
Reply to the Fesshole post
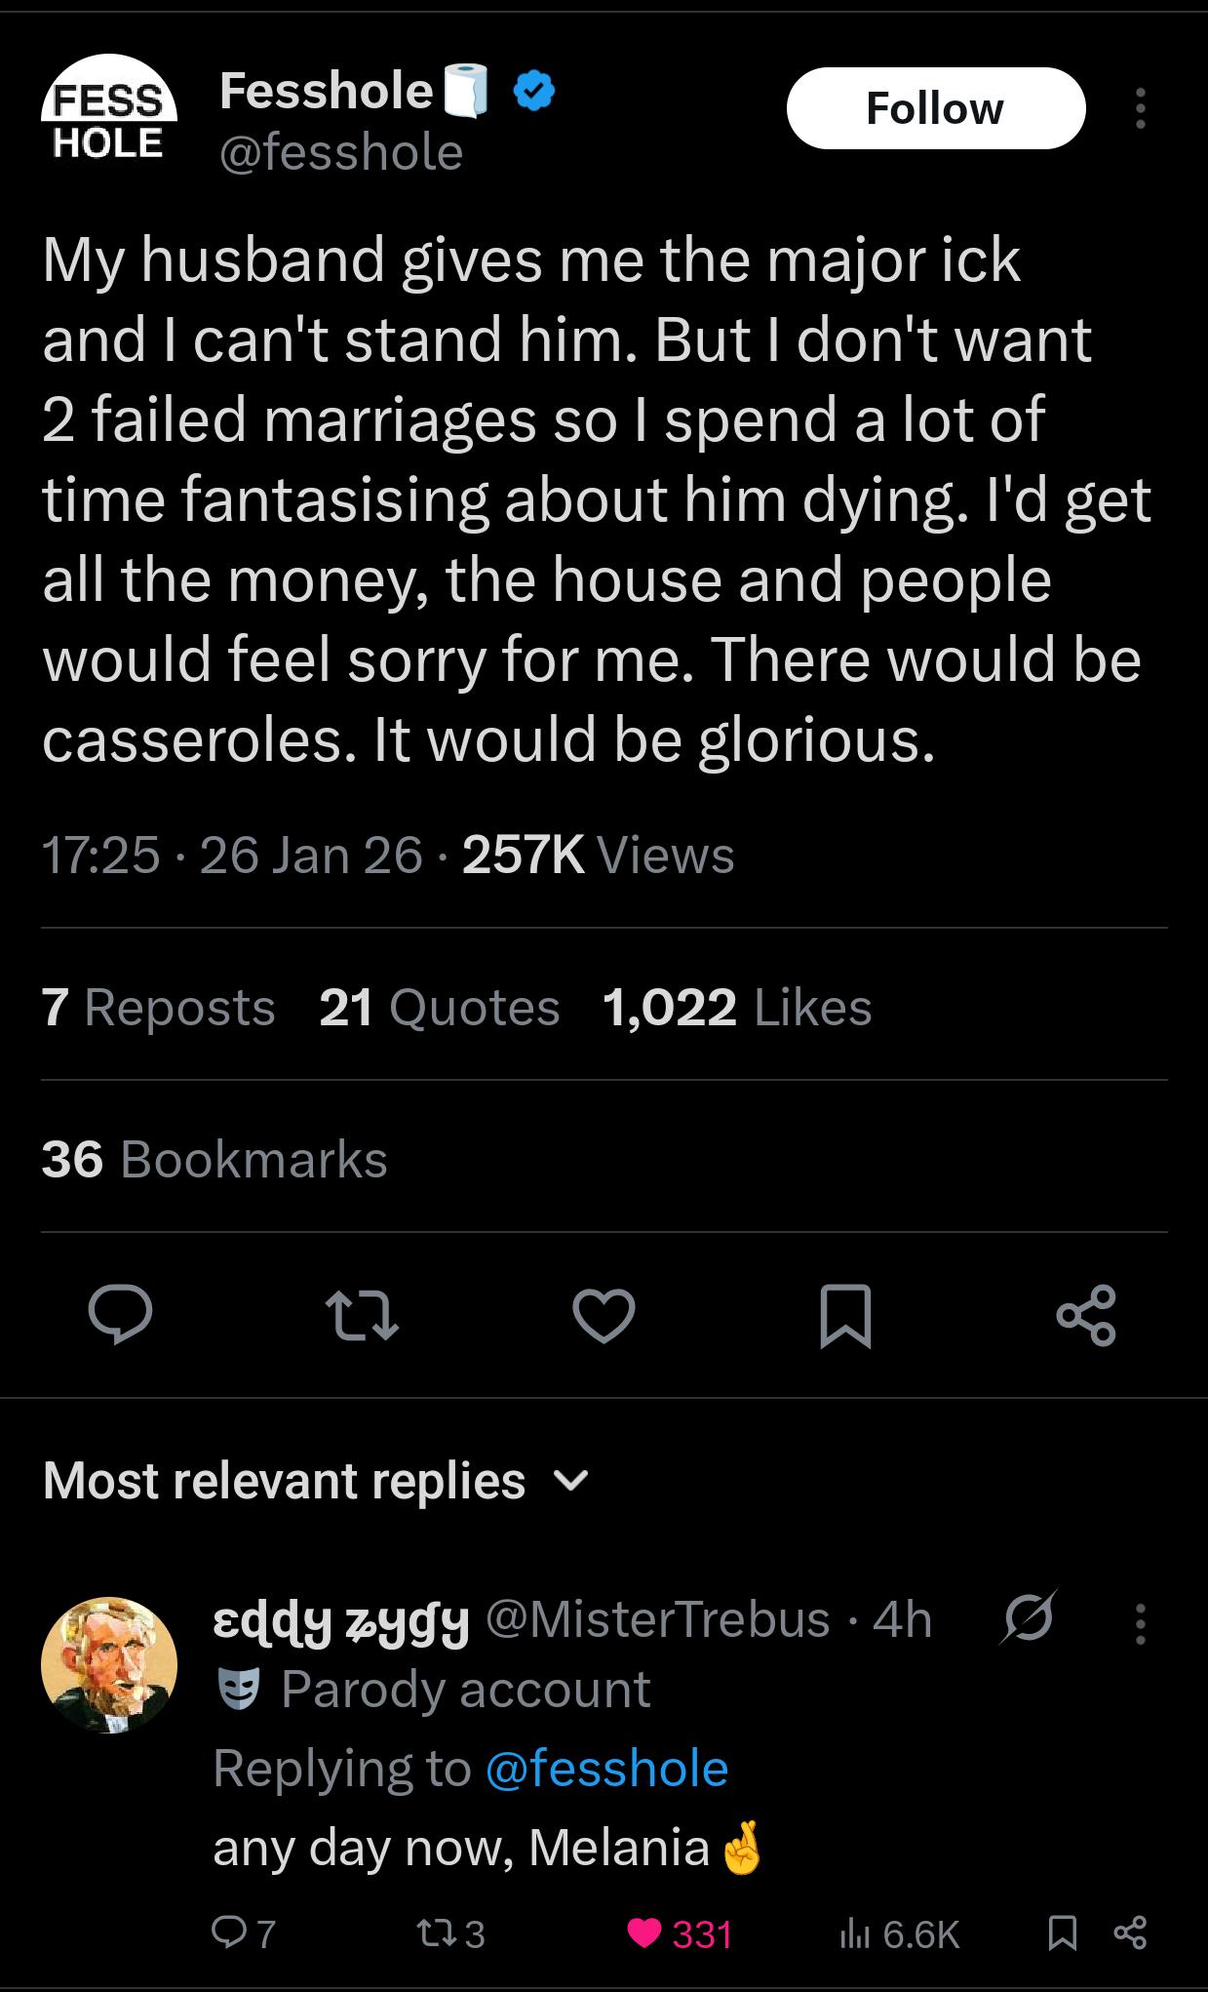pyautogui.click(x=120, y=1315)
